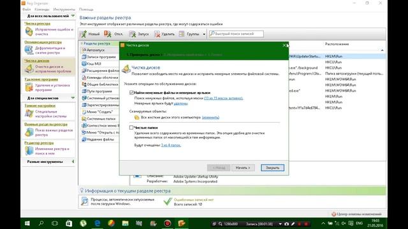Viewport: 408px width, 229px height.
Task: Click the удалены link for invalid shortcuts
Action: pos(180,103)
